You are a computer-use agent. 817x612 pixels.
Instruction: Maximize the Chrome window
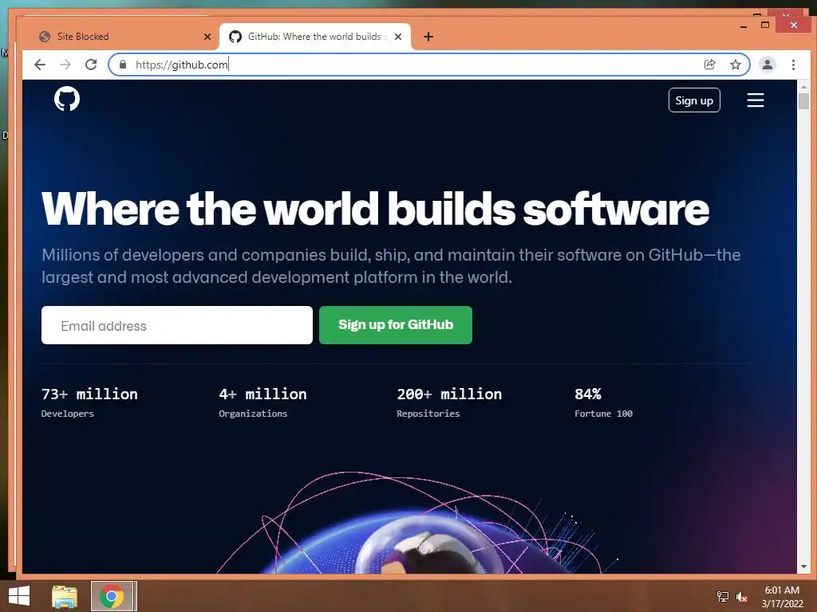tap(765, 25)
